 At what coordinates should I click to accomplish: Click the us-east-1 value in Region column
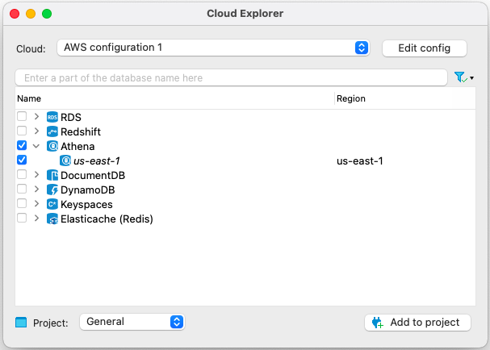360,161
